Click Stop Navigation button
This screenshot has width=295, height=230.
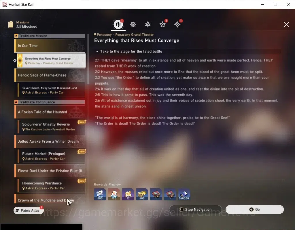[x=196, y=209]
